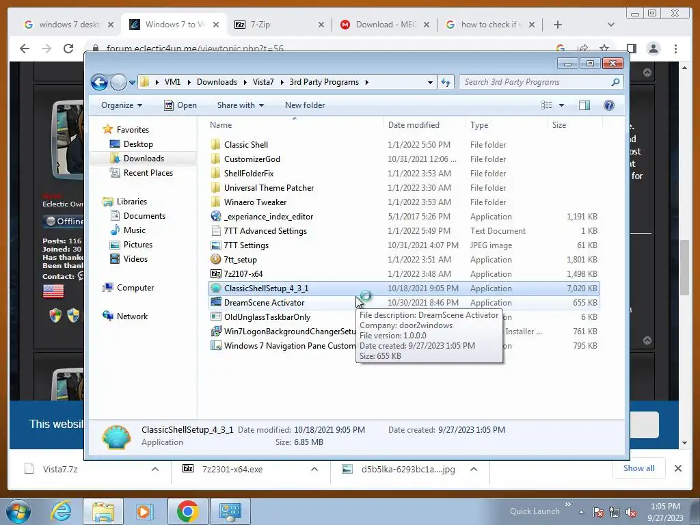
Task: Click Show all downloads
Action: click(639, 468)
